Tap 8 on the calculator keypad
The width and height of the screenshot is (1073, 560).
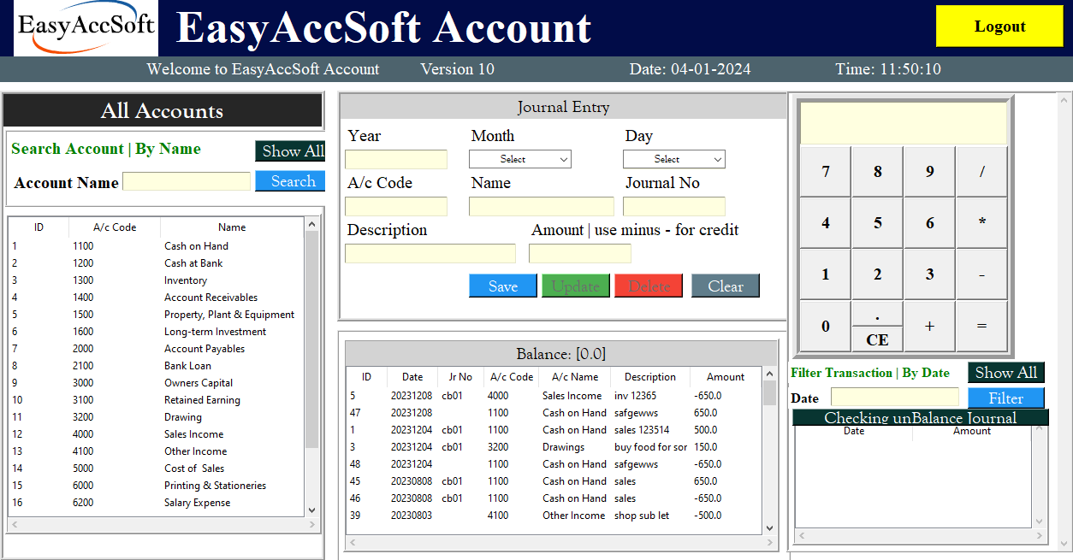pos(878,172)
